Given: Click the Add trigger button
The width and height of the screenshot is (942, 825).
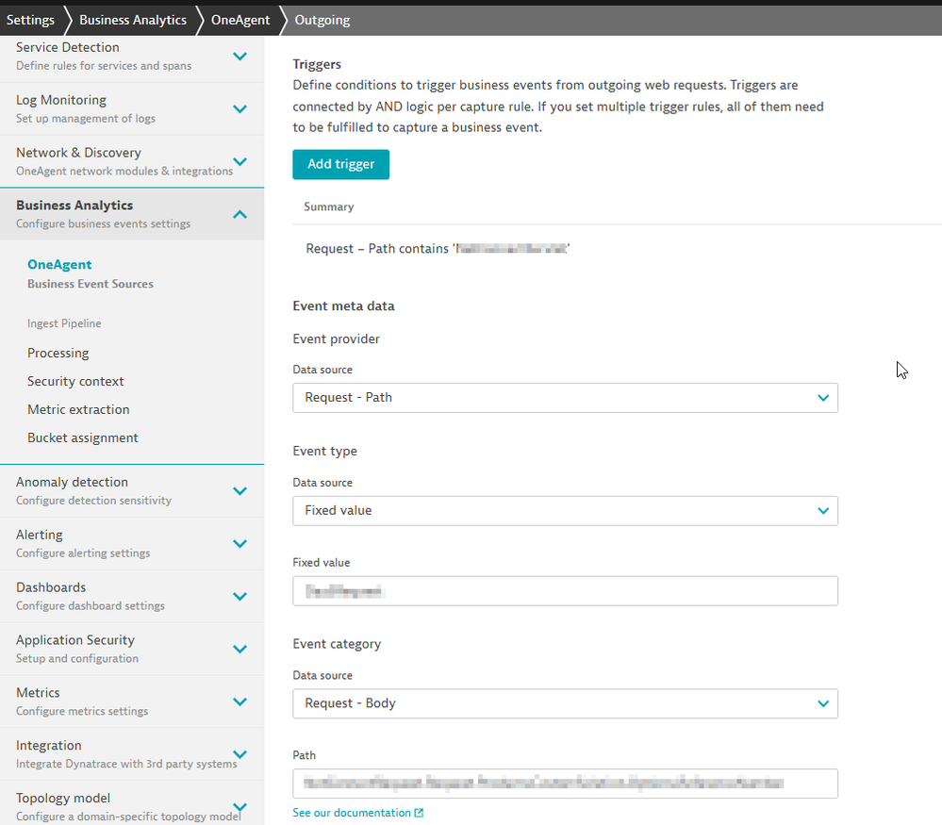Looking at the screenshot, I should [340, 164].
